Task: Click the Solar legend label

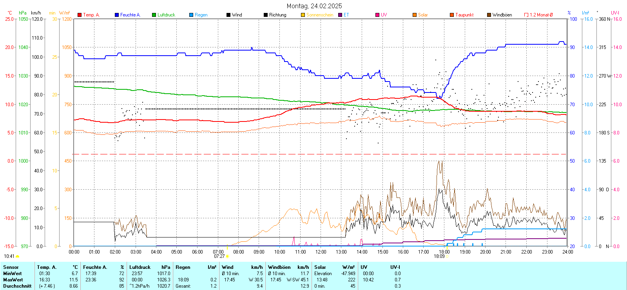Action: tap(423, 15)
